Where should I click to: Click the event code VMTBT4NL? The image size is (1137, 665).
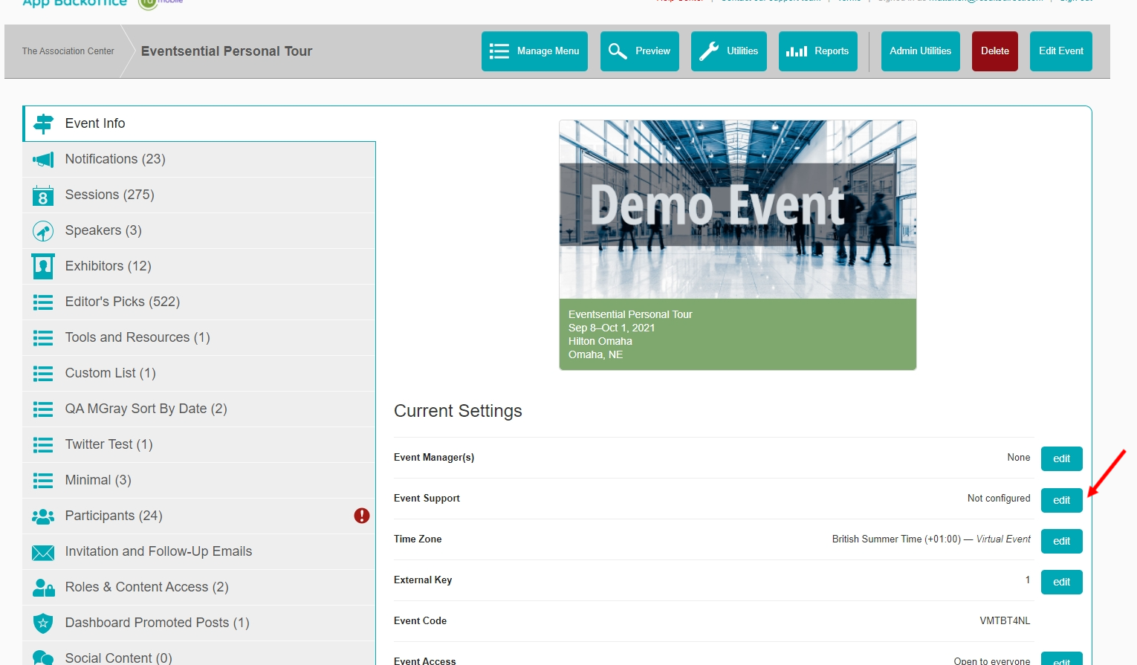(x=1005, y=621)
